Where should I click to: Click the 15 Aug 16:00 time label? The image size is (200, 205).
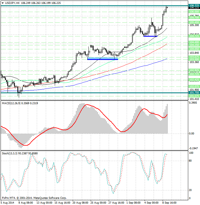tap(62, 203)
